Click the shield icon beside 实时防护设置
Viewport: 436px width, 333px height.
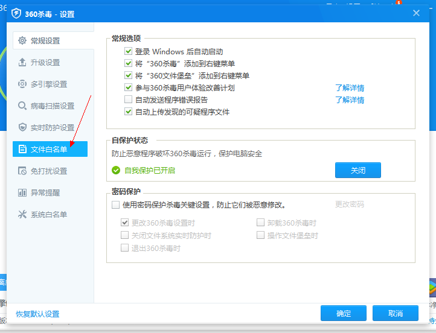tap(22, 127)
